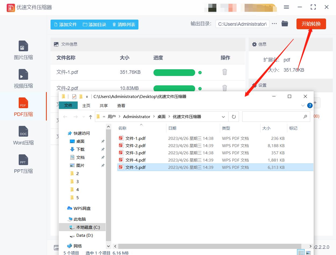Switch to the 主页 ribbon tab
The height and width of the screenshot is (255, 336).
(86, 105)
